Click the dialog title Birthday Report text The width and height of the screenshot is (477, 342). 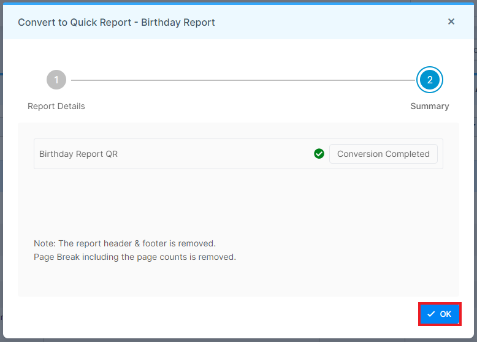[x=178, y=22]
